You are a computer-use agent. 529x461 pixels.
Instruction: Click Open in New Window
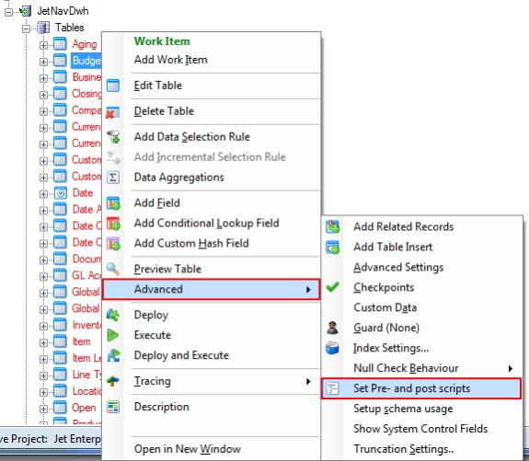(x=188, y=449)
